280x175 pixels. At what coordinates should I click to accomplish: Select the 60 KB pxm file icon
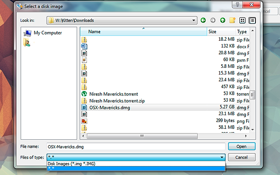tap(84, 60)
